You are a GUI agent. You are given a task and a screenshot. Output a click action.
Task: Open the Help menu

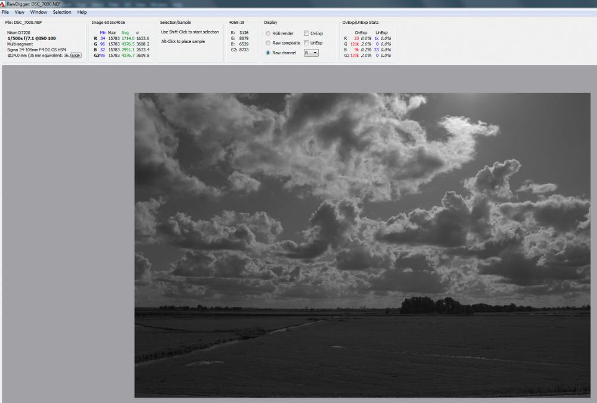(x=82, y=12)
